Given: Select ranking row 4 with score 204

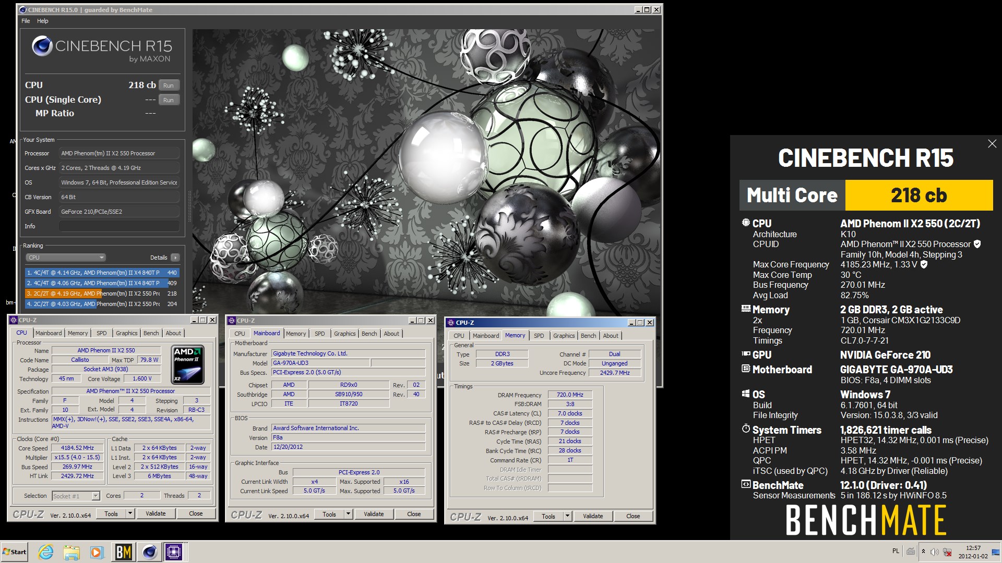Looking at the screenshot, I should tap(102, 304).
